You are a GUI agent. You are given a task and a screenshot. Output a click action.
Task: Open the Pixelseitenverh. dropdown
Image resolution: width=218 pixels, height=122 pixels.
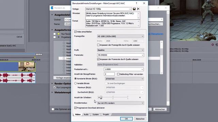124,69
